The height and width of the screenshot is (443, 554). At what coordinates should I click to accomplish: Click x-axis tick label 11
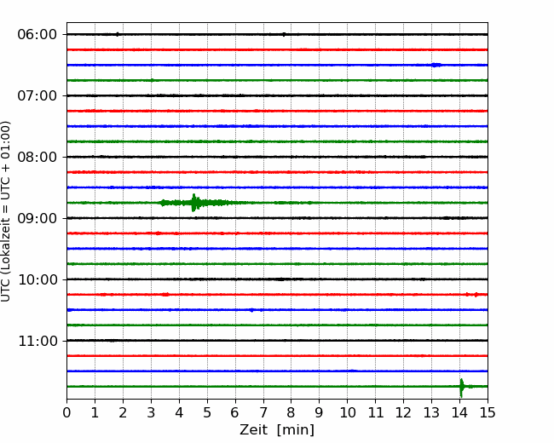point(376,412)
